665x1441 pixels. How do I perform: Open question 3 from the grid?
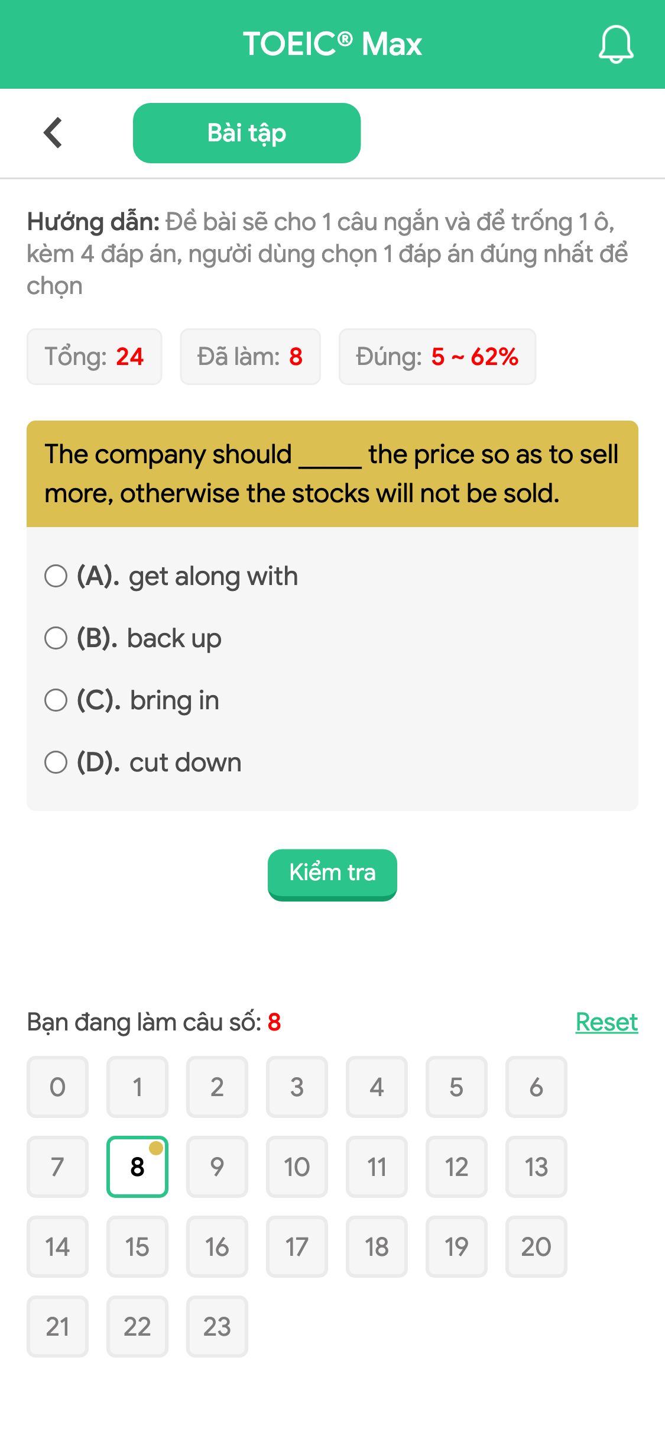(x=297, y=1087)
